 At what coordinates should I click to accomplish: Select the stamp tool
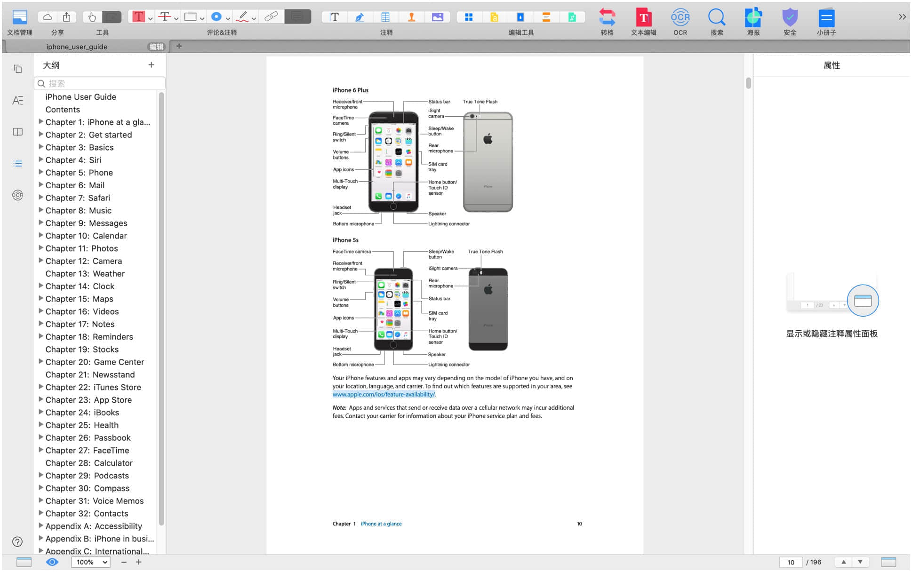tap(411, 17)
